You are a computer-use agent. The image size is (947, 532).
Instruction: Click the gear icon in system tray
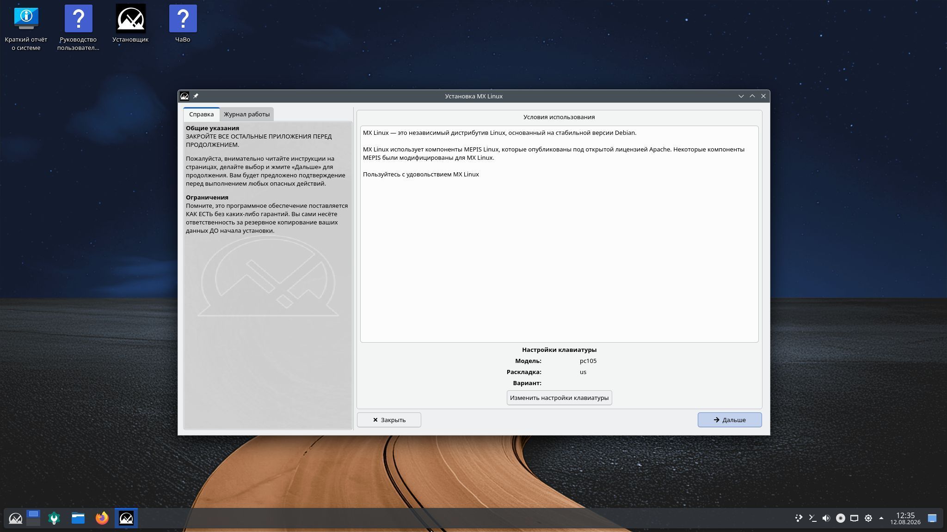[x=868, y=518]
